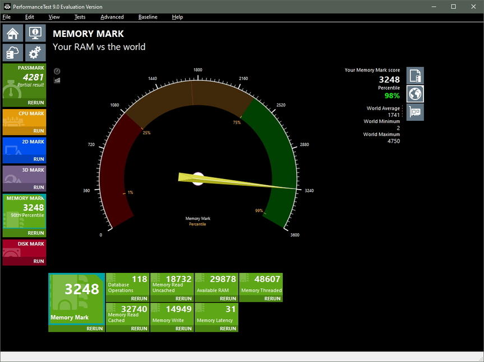Open the Advanced menu

[x=112, y=17]
